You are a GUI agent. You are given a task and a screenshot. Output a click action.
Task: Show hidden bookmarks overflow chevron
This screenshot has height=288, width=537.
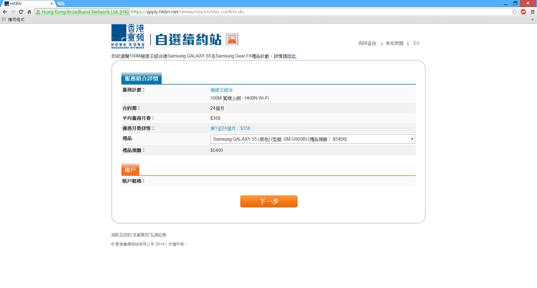click(x=532, y=20)
